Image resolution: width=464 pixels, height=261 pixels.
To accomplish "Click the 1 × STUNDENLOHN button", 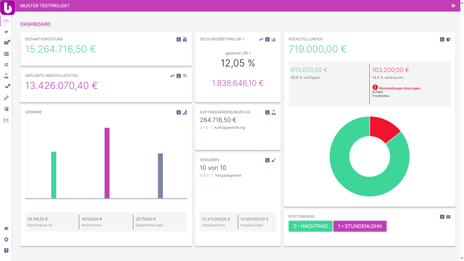I will [x=360, y=226].
